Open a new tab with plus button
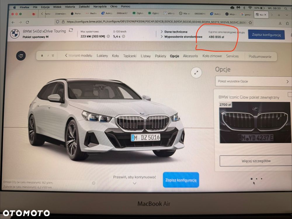The width and height of the screenshot is (292, 219). tap(279, 15)
